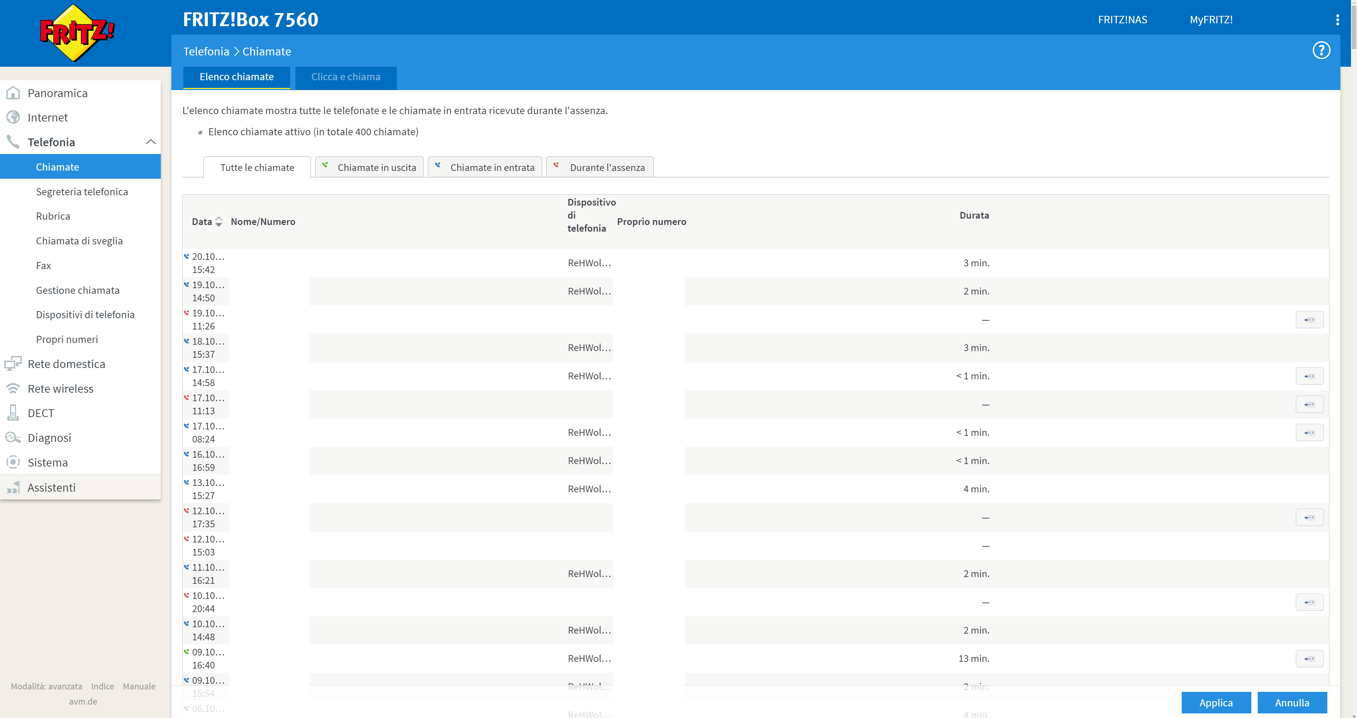Viewport: 1357px width, 718px height.
Task: Open Segreteria telefonica in sidebar
Action: tap(82, 192)
